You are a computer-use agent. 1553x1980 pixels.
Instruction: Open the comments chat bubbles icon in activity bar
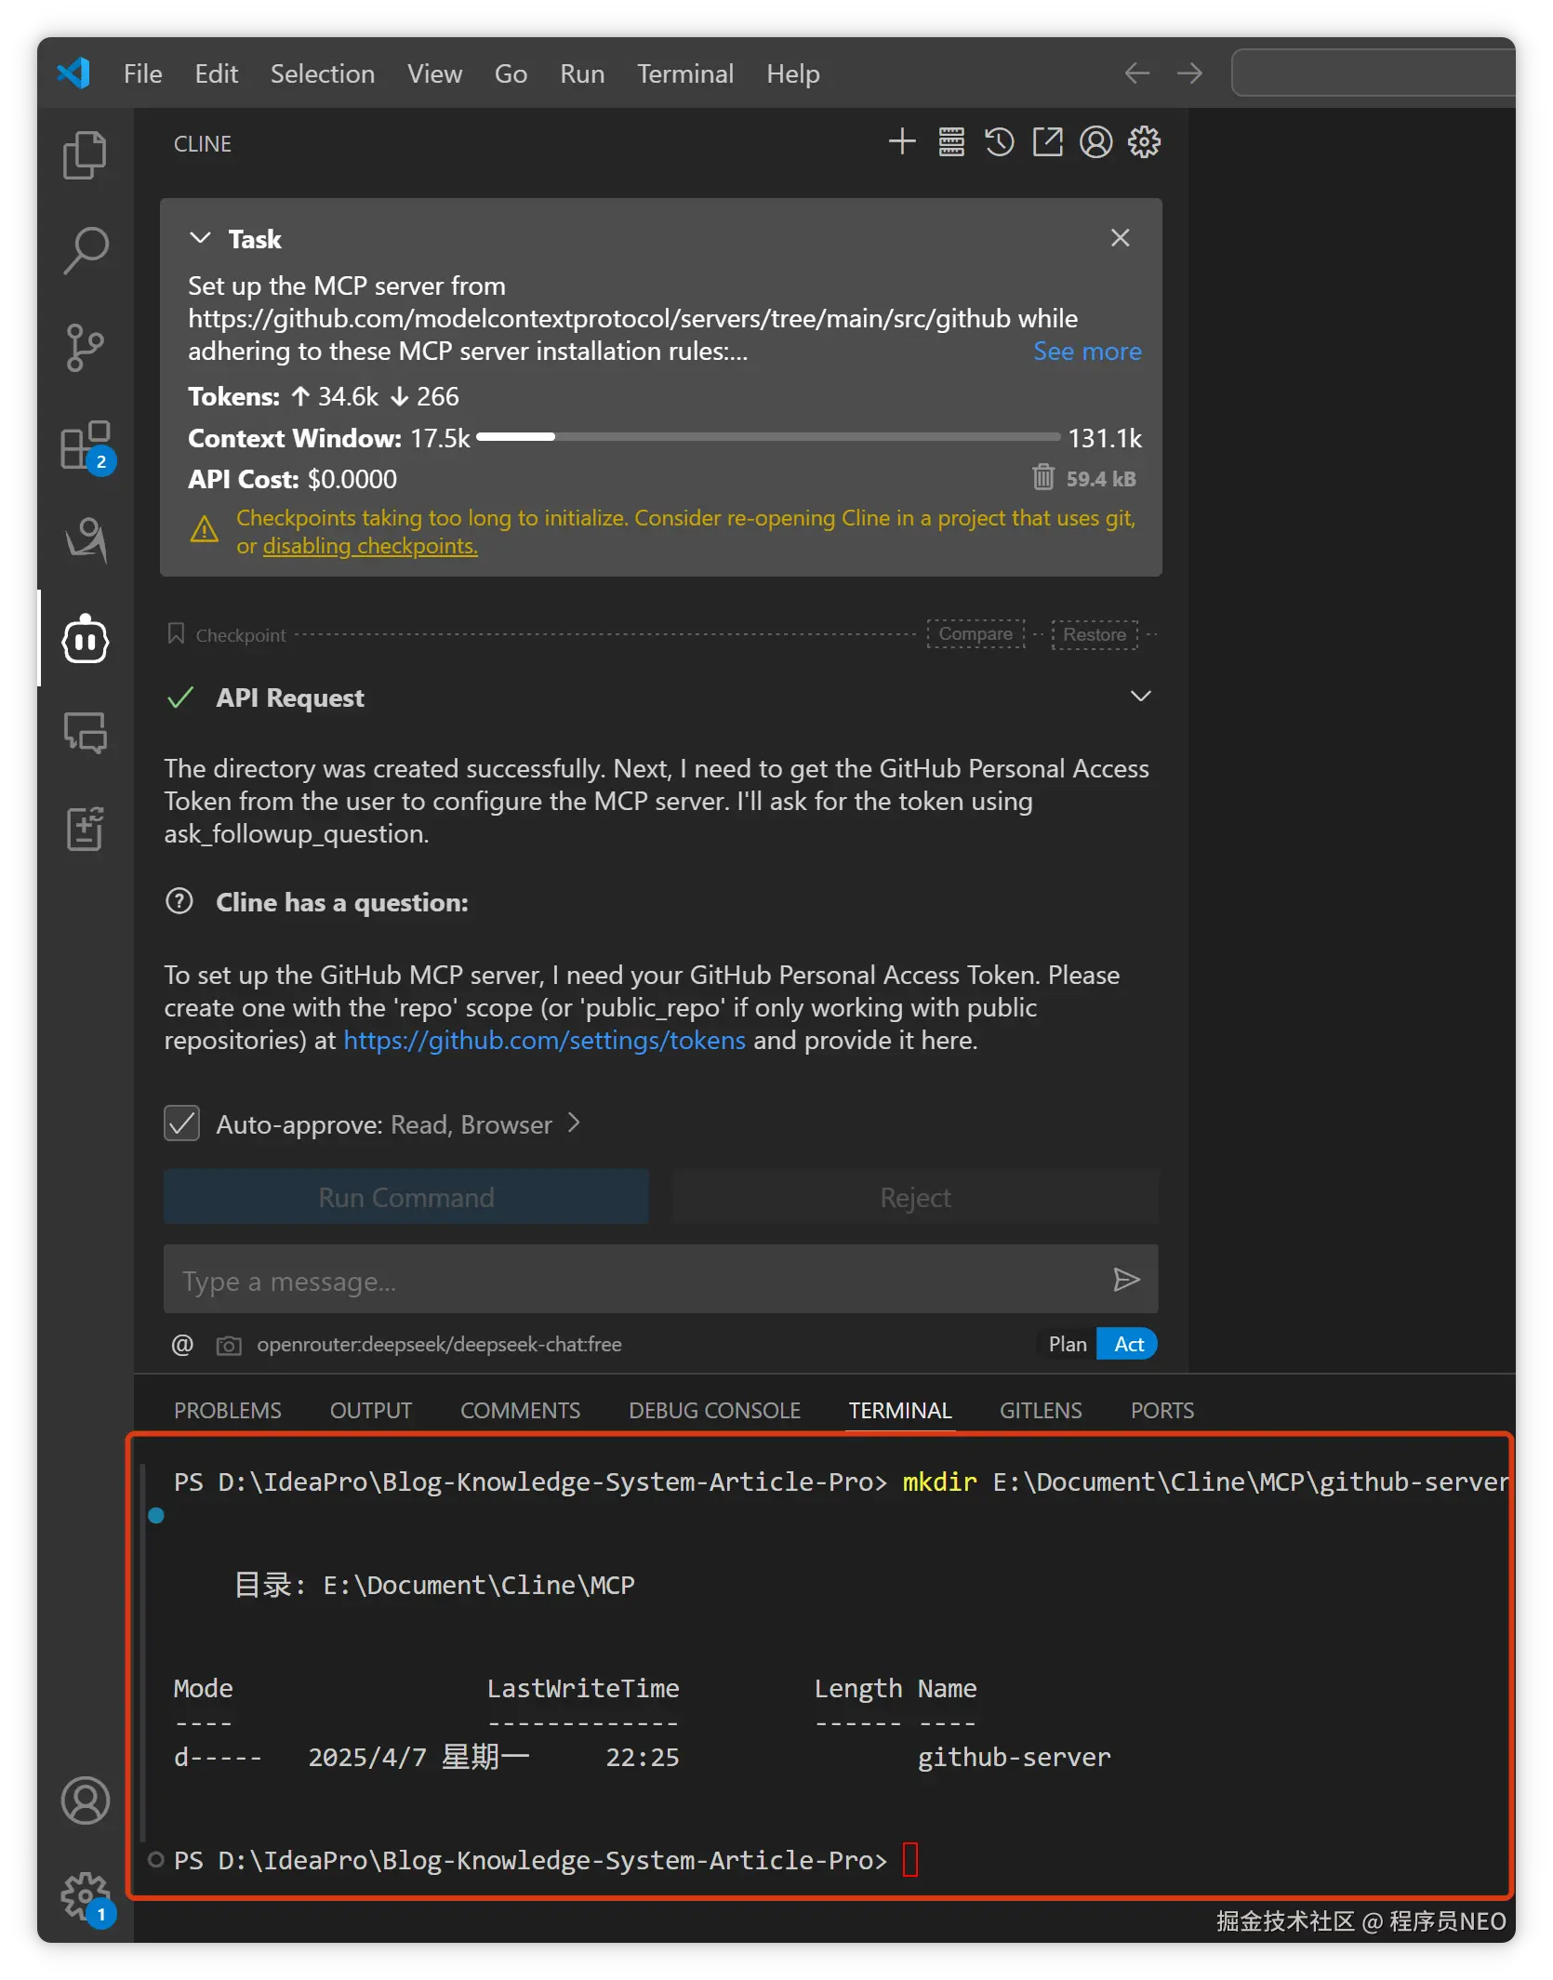pyautogui.click(x=86, y=733)
